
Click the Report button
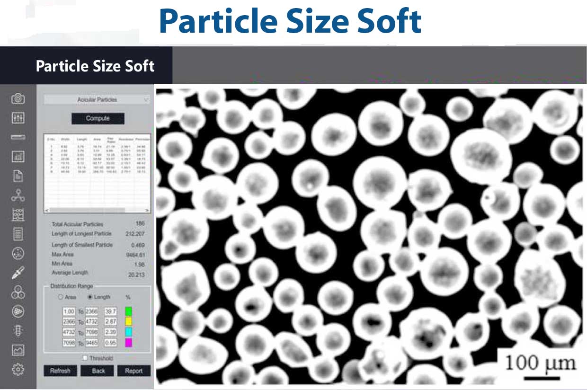point(134,371)
